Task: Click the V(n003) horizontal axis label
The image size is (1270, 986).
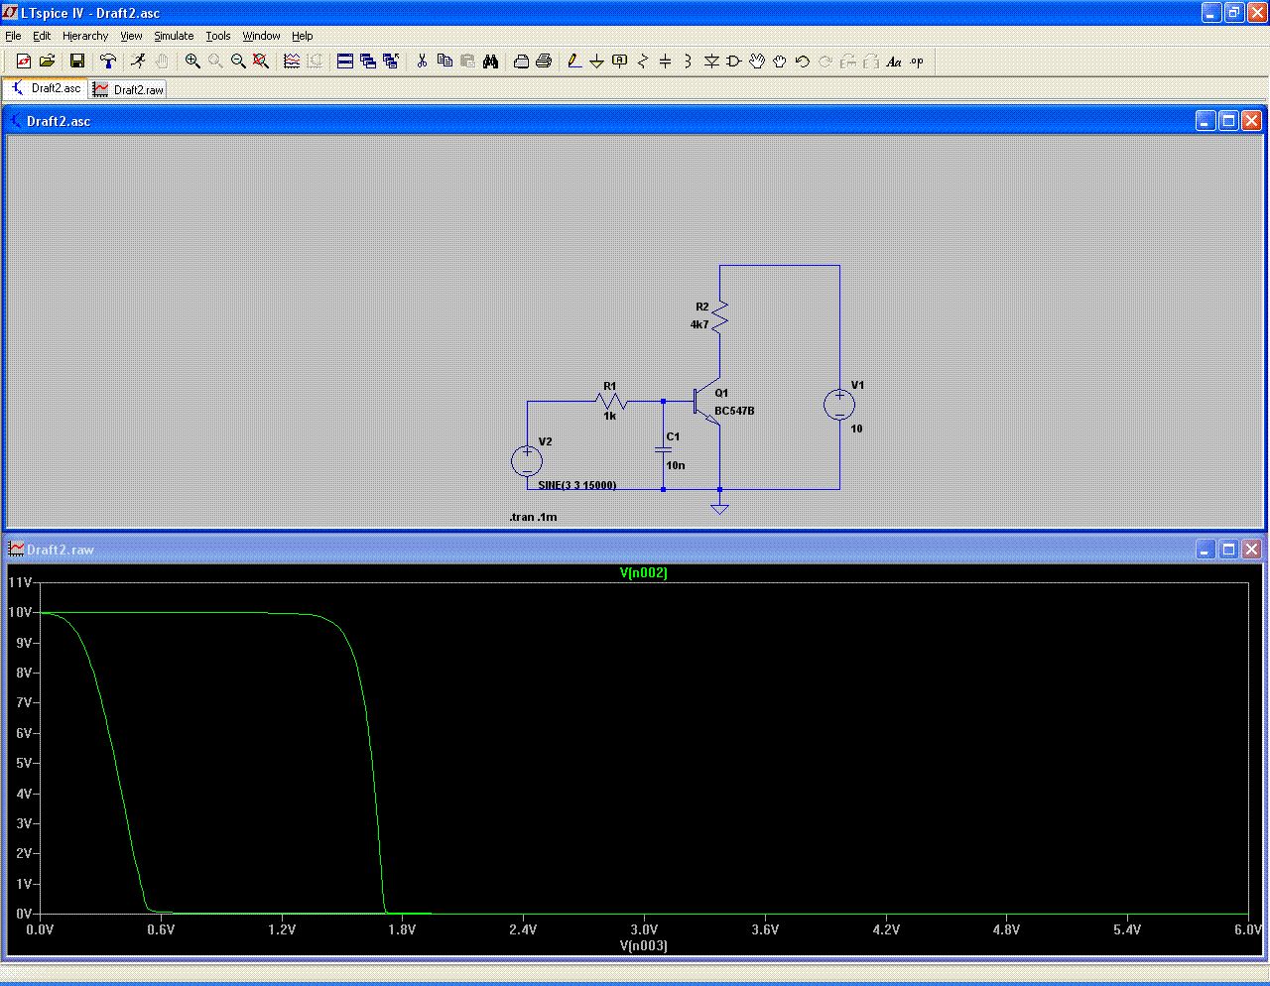Action: click(x=643, y=945)
